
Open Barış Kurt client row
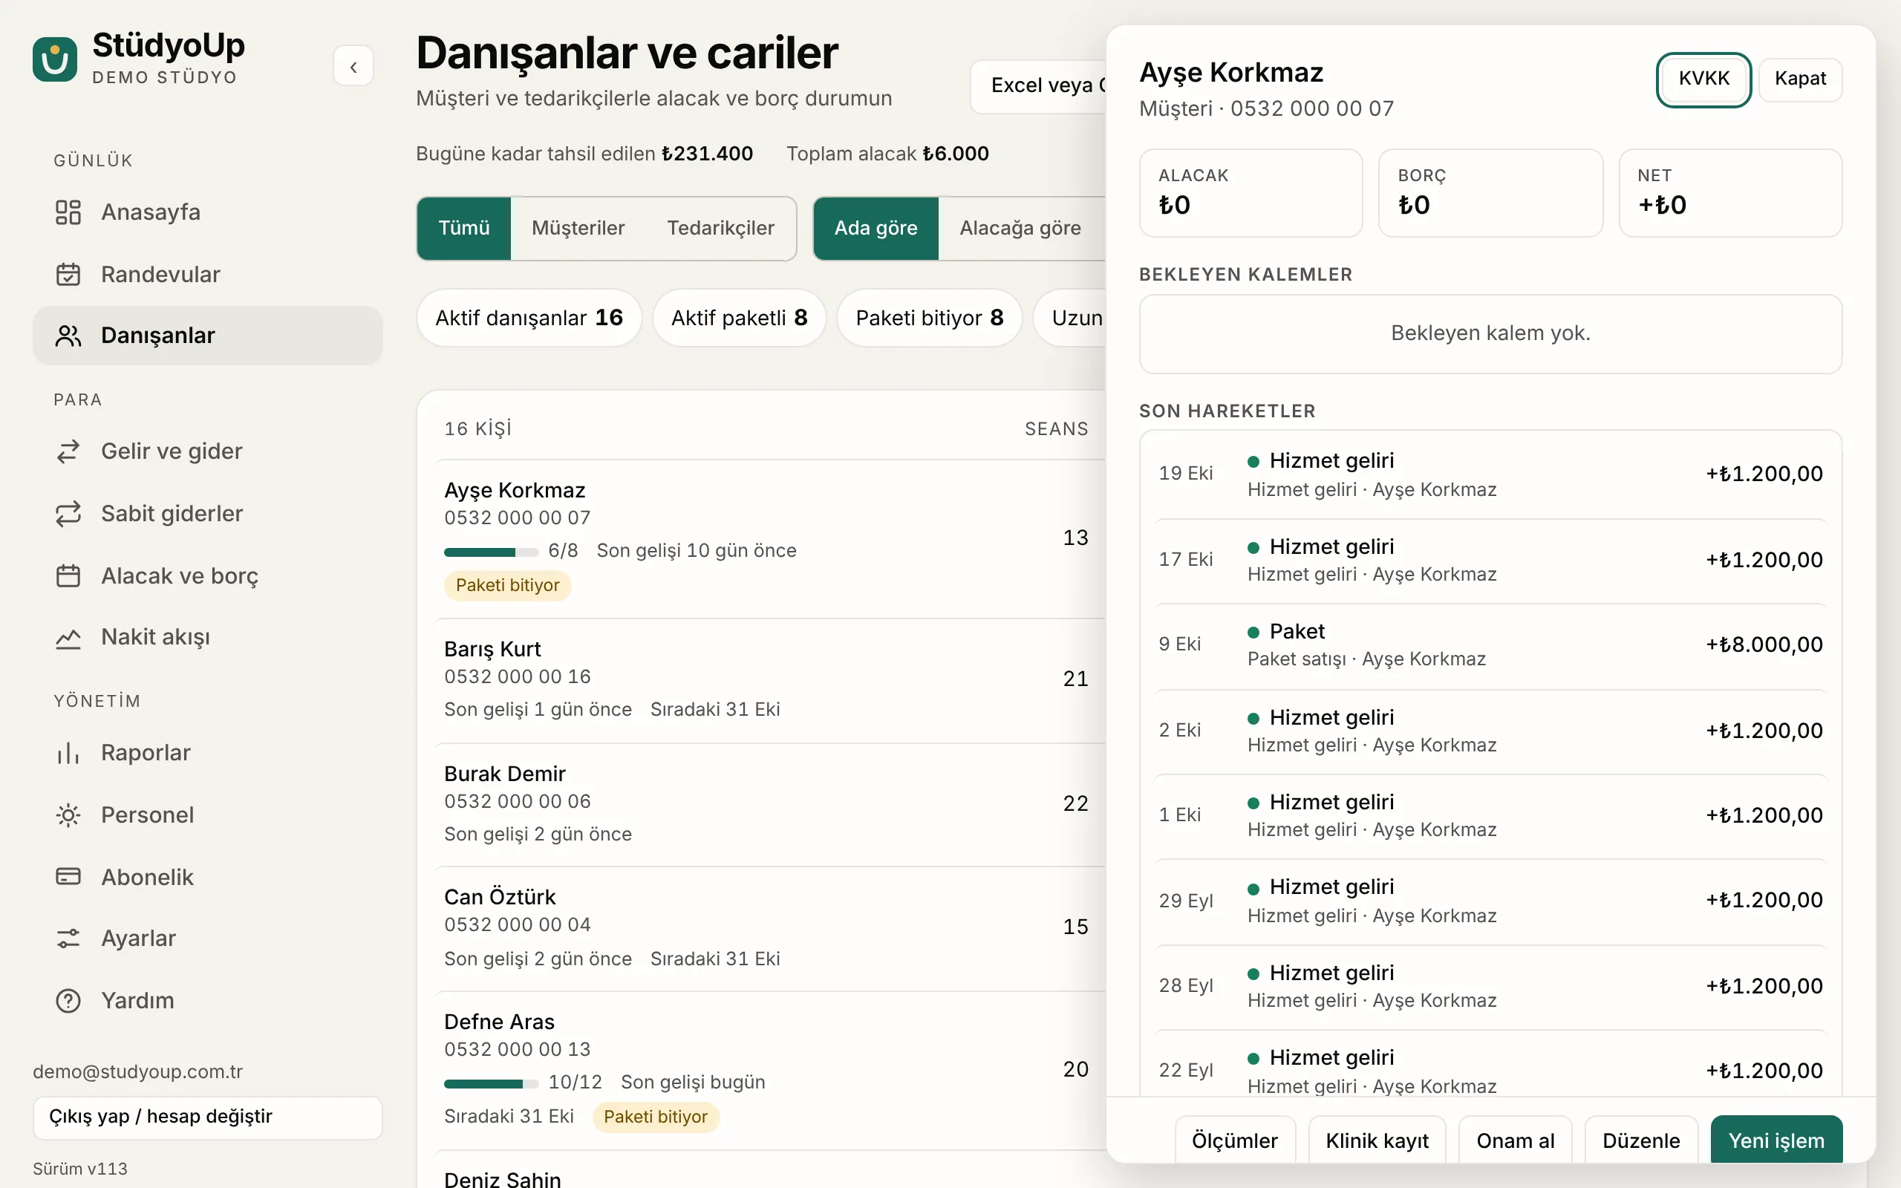(x=770, y=679)
